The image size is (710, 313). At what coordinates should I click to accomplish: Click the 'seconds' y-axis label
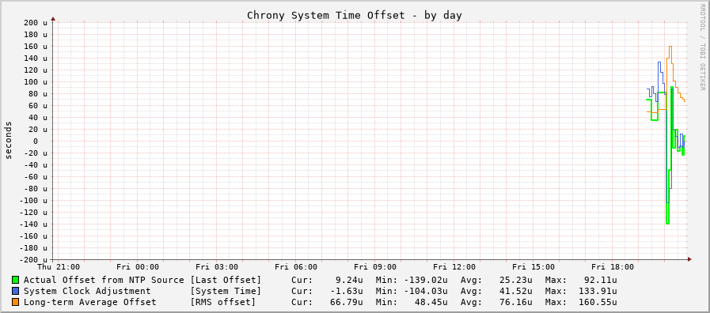[x=8, y=140]
